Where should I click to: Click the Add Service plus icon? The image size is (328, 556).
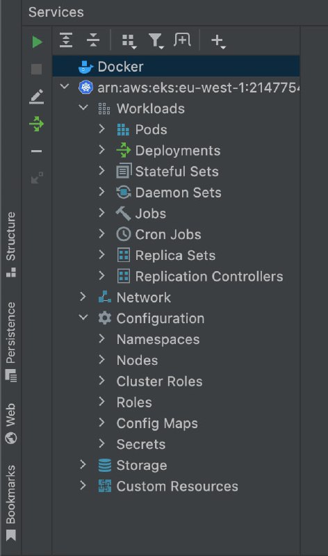click(x=218, y=41)
